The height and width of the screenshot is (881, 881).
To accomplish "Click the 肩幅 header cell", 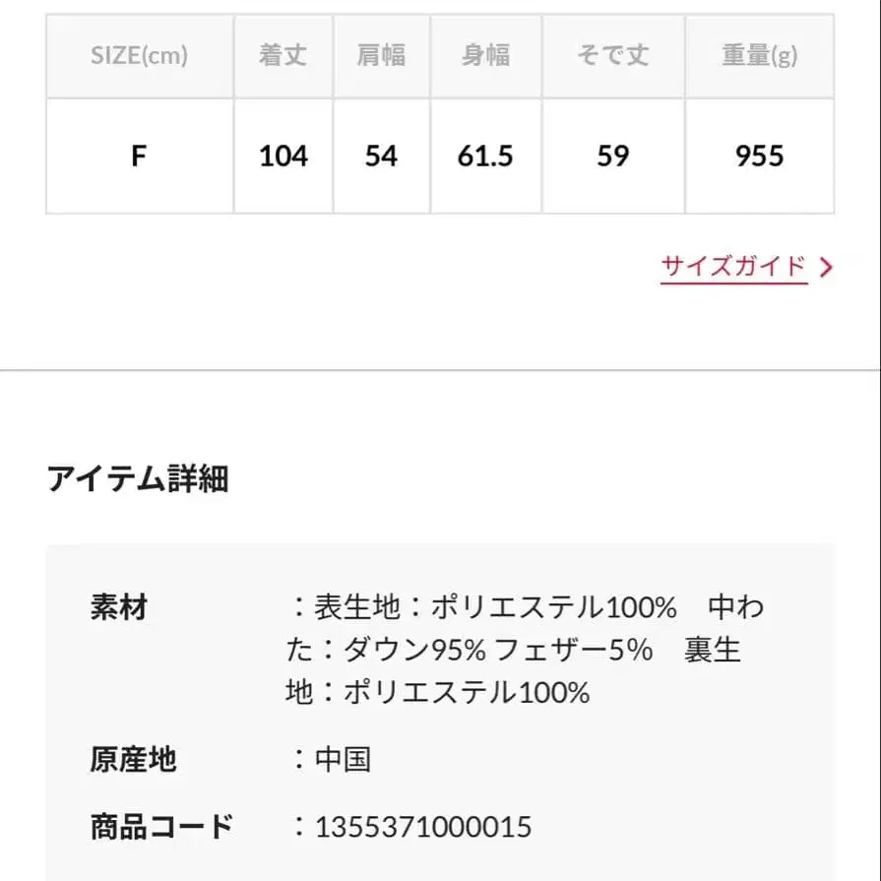I will coord(381,55).
